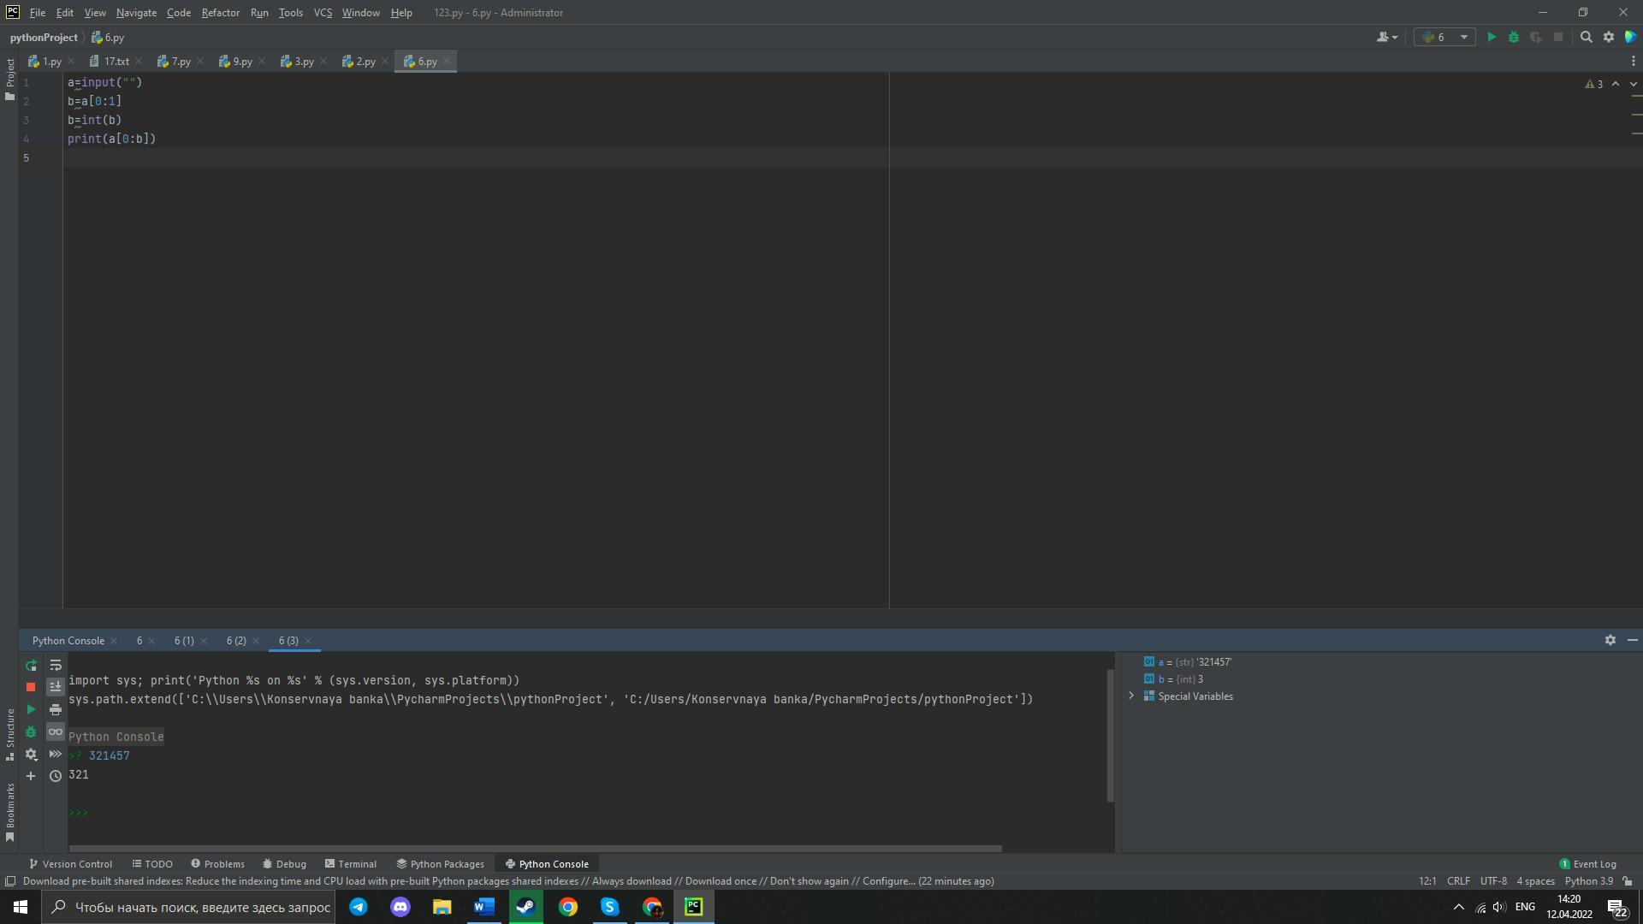Image resolution: width=1643 pixels, height=924 pixels.
Task: Toggle the Bookmarks tool window
Action: (x=9, y=812)
